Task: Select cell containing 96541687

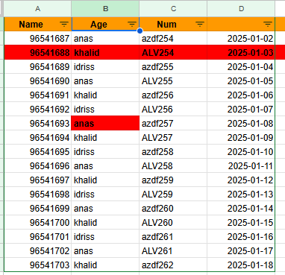Action: [x=37, y=39]
